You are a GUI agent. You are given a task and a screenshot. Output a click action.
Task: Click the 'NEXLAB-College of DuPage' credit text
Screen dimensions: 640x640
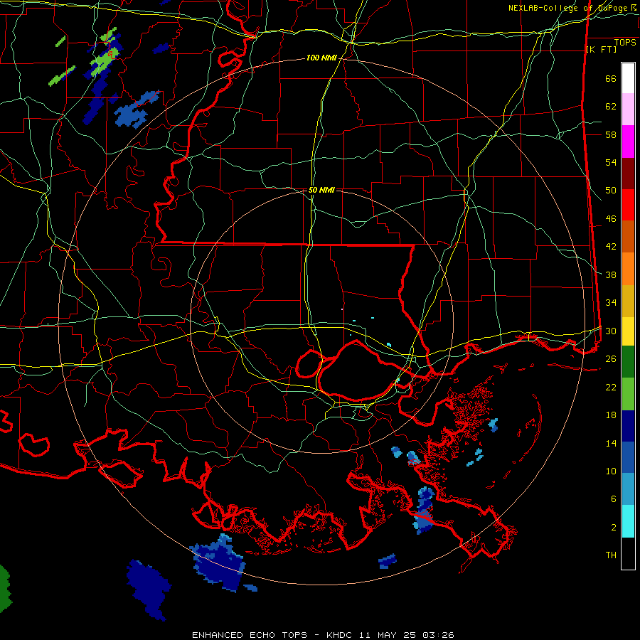click(x=567, y=8)
